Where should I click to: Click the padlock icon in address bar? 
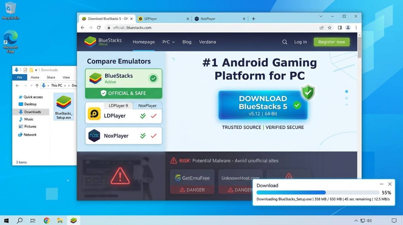(108, 28)
